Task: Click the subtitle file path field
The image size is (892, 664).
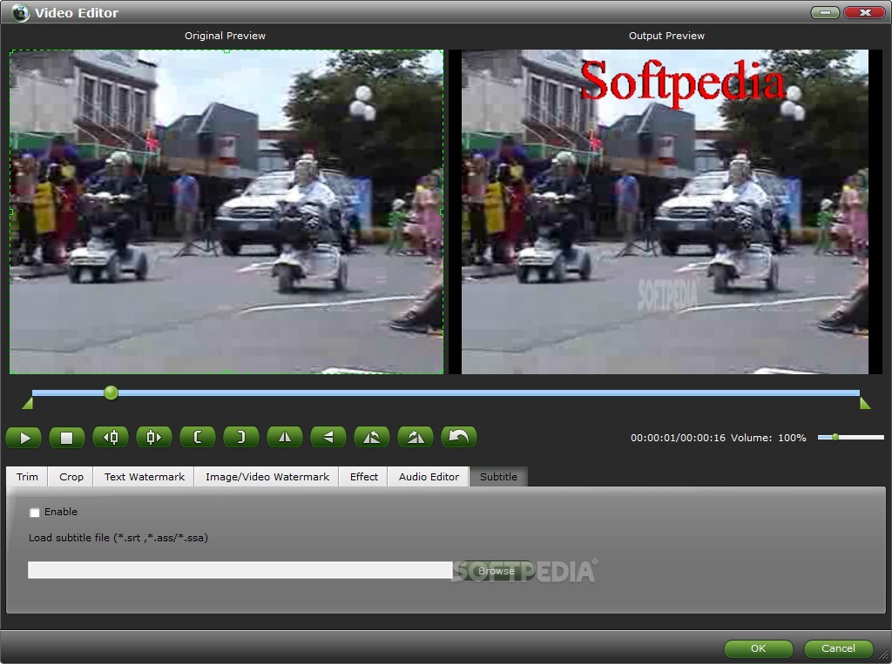Action: [x=240, y=570]
